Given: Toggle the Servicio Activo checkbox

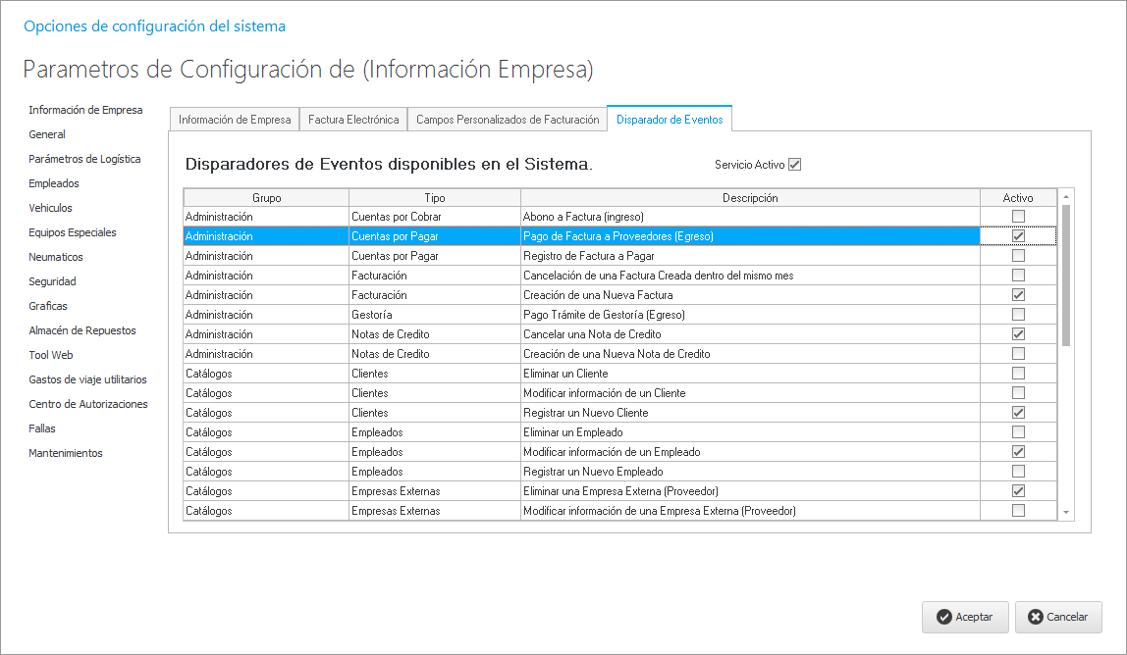Looking at the screenshot, I should [795, 165].
